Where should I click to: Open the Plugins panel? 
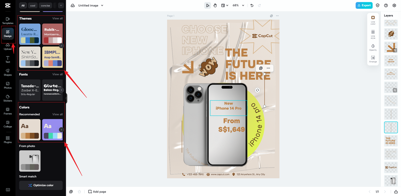pos(8,140)
